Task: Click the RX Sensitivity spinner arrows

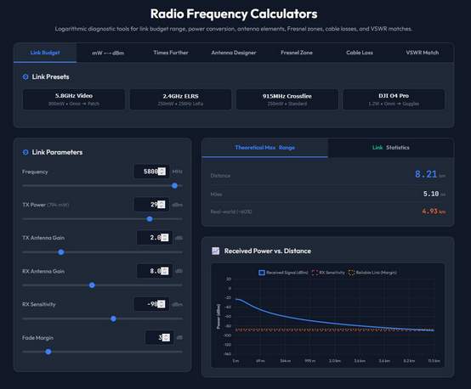Action: (162, 304)
